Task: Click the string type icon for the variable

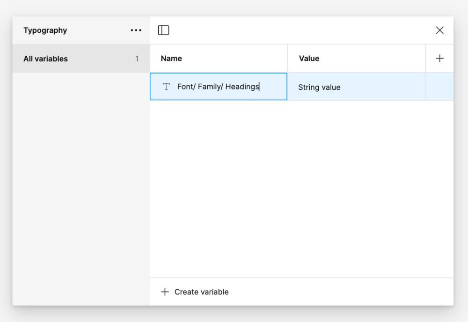Action: click(166, 87)
